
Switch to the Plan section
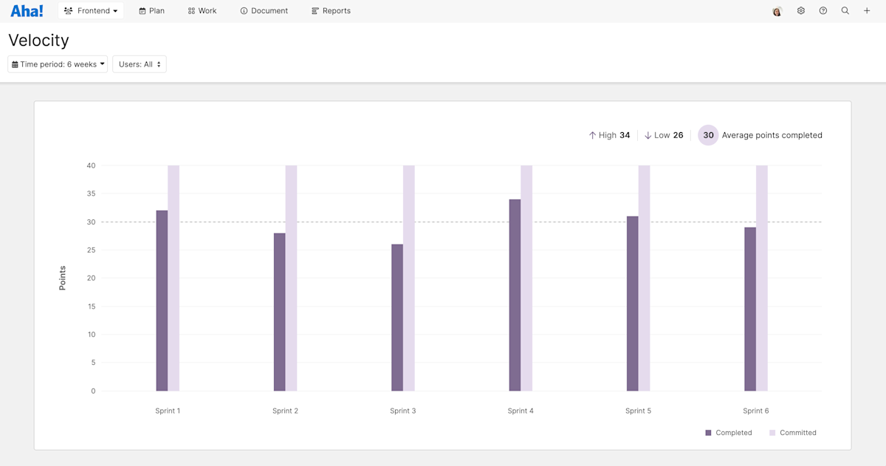pos(151,10)
